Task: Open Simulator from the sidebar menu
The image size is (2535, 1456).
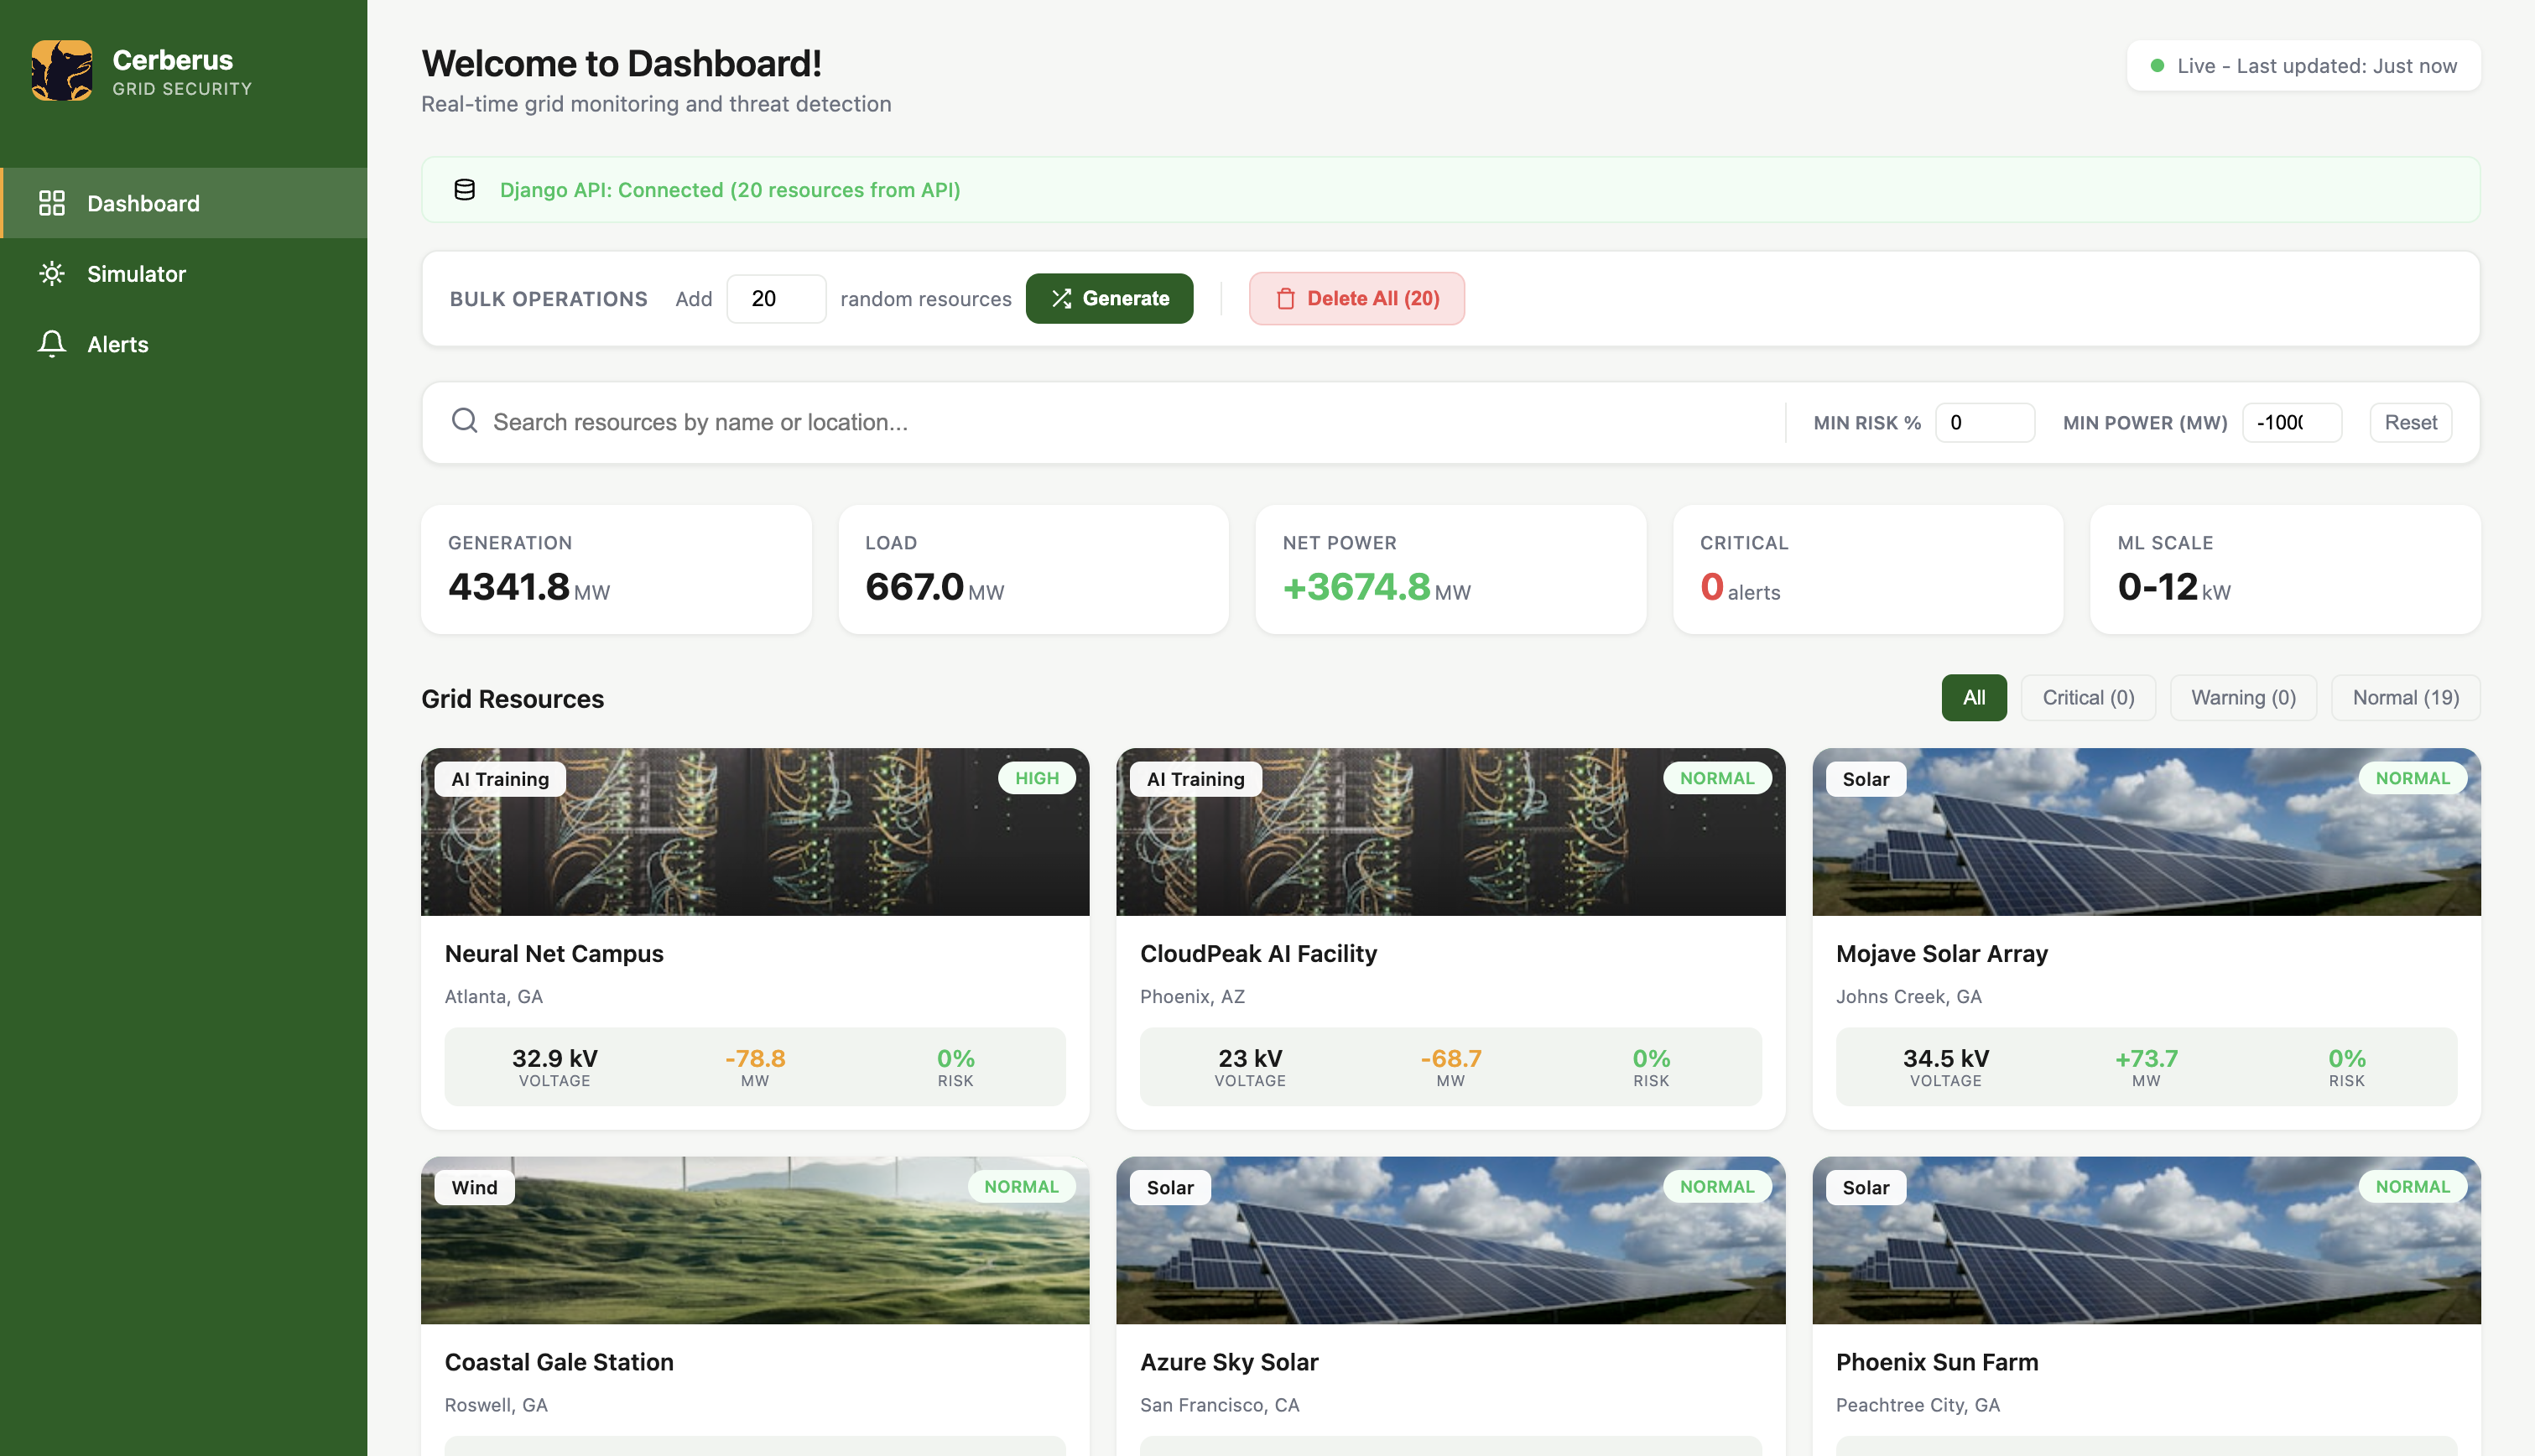Action: 136,273
